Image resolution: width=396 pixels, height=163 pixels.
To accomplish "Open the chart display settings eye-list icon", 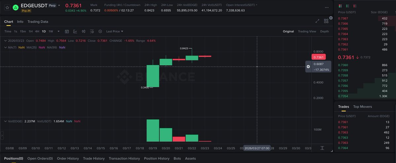I will point(92,32).
